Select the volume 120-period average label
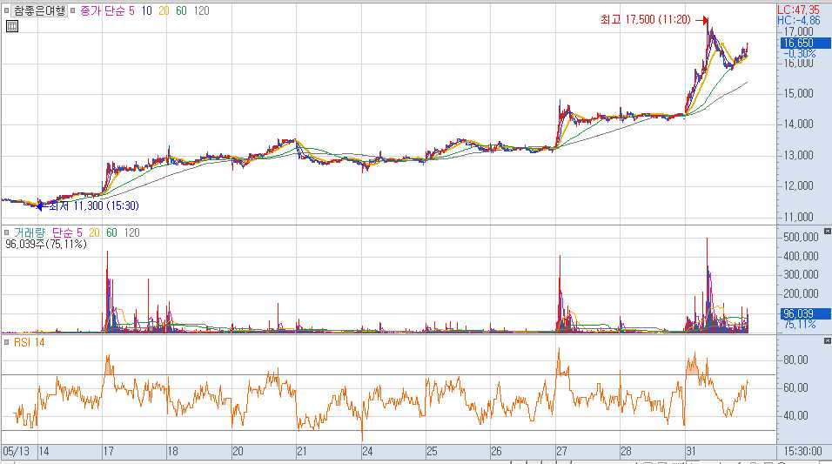The image size is (832, 464). point(131,232)
